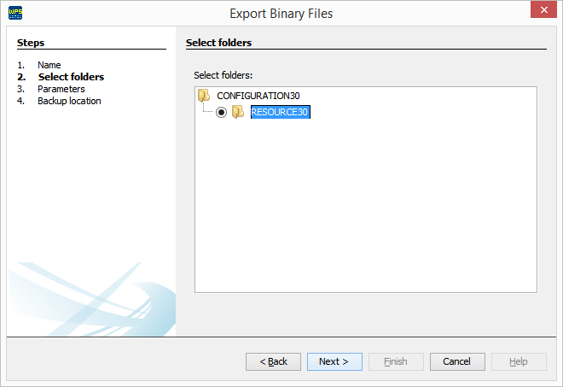The height and width of the screenshot is (387, 563).
Task: Click the RESOURCE30 folder icon
Action: (x=238, y=113)
